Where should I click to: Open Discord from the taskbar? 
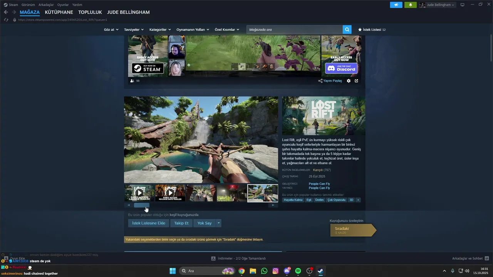tap(287, 271)
